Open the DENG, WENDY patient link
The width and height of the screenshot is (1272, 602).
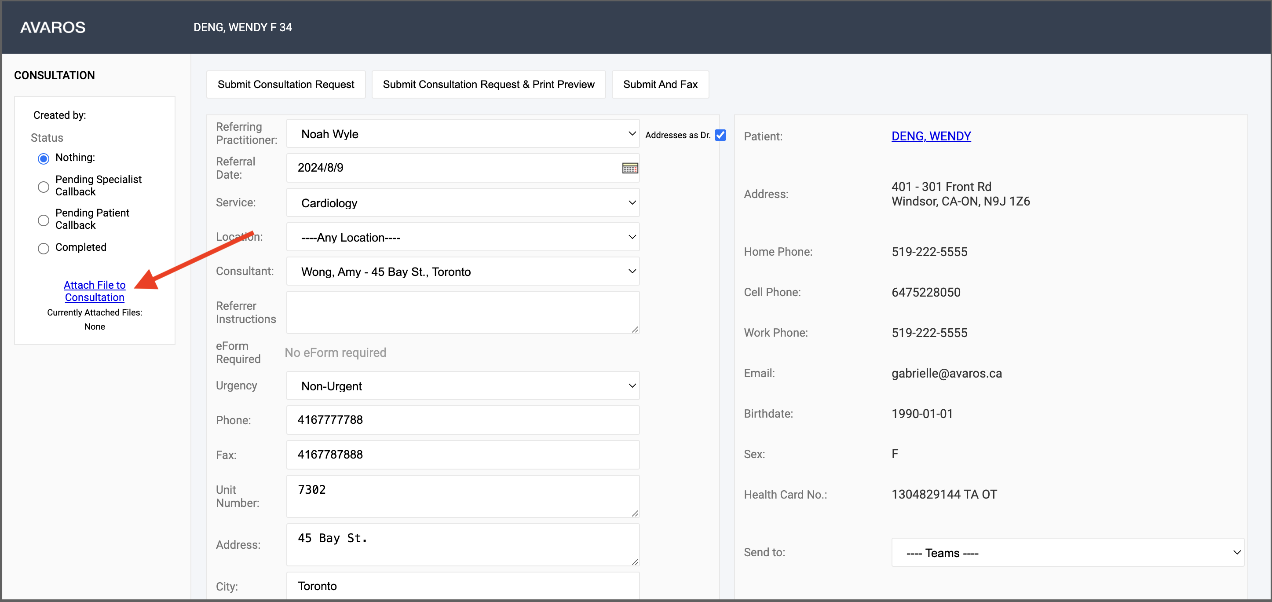click(x=931, y=136)
